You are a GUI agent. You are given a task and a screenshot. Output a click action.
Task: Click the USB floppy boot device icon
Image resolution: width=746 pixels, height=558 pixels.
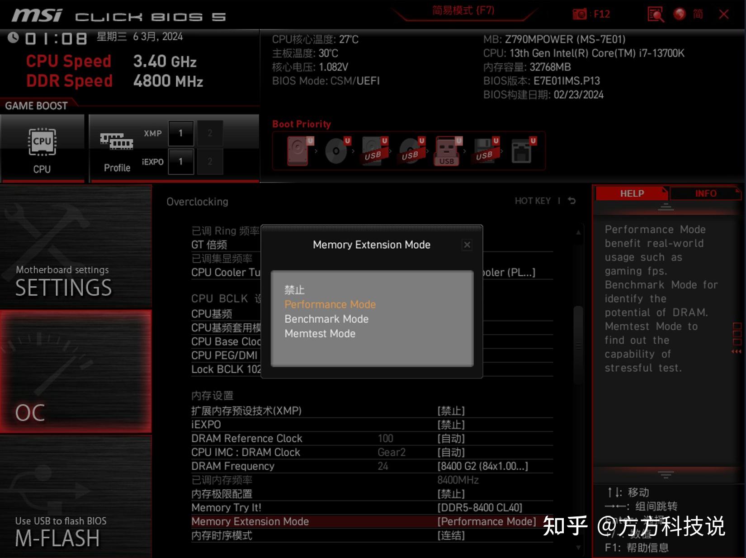[x=486, y=151]
